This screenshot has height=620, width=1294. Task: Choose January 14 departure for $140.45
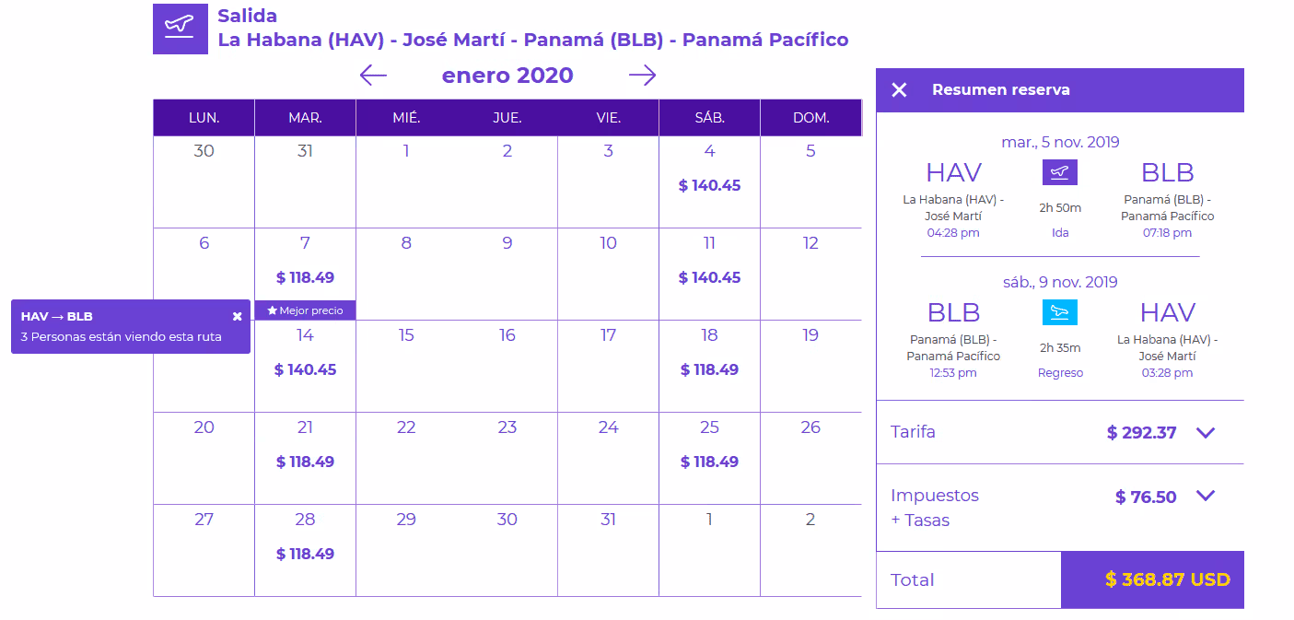coord(305,366)
